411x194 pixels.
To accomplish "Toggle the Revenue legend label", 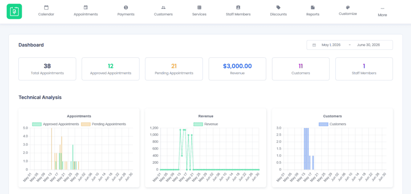I will 211,124.
